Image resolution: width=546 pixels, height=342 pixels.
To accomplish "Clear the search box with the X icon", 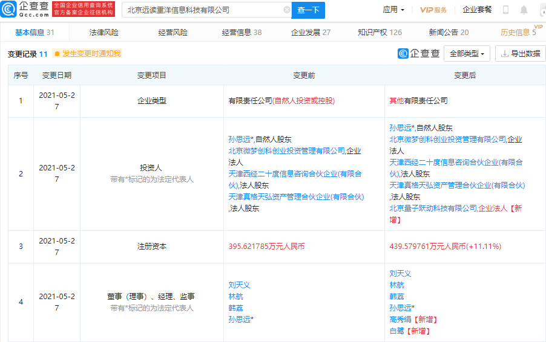I will 286,10.
